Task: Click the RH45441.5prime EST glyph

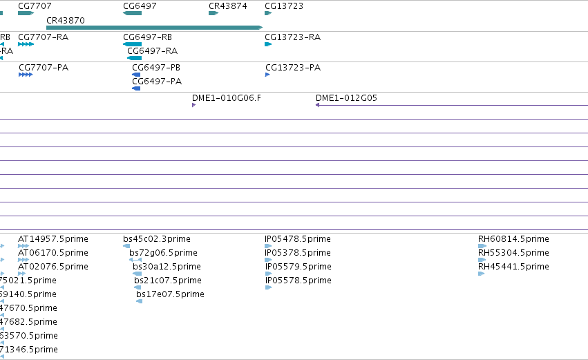Action: click(481, 274)
